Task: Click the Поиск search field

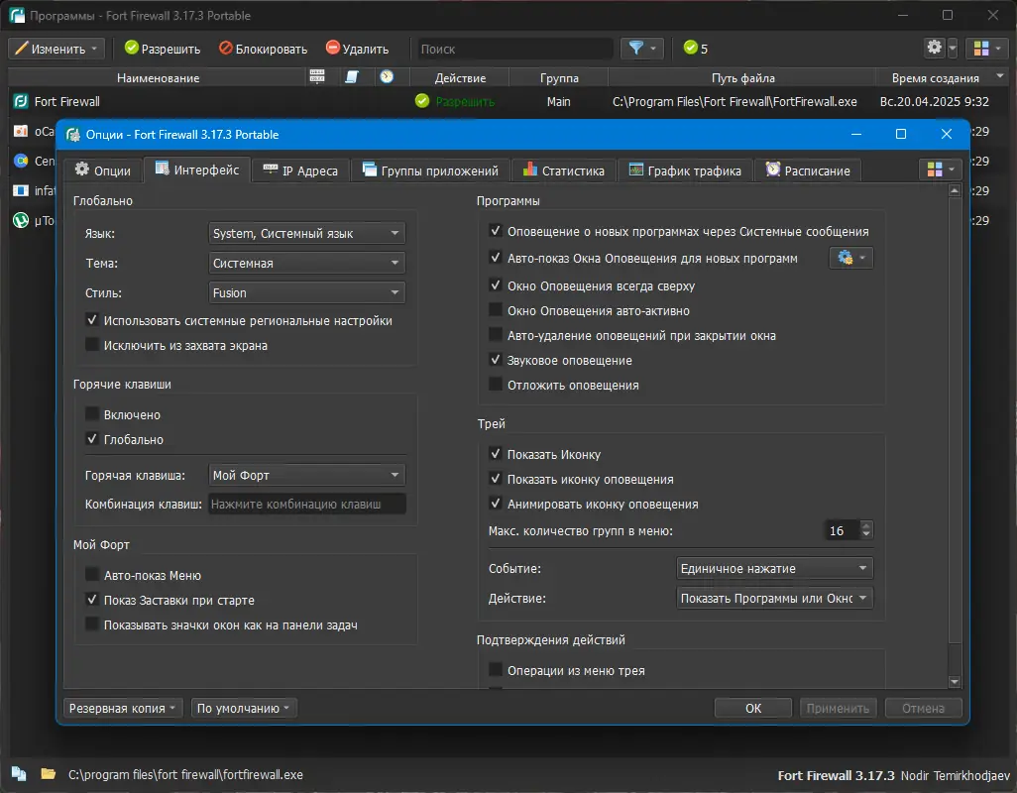Action: pos(514,48)
